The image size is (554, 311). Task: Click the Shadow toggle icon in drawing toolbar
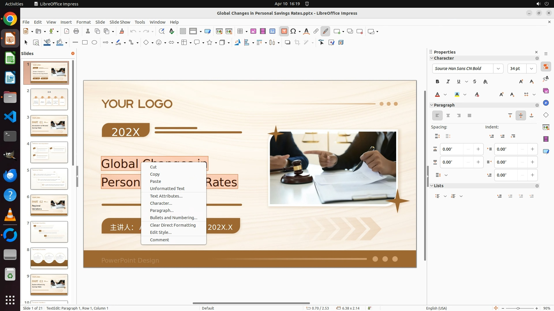pyautogui.click(x=287, y=43)
